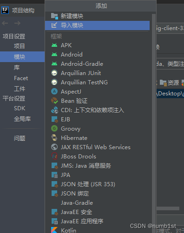Click the EJB framework icon
Image resolution: width=184 pixels, height=233 pixels.
click(54, 120)
